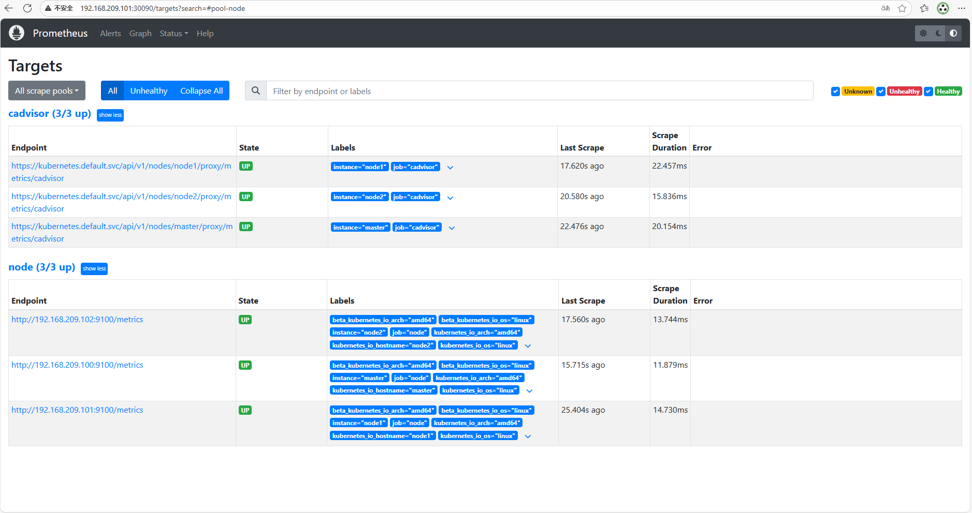
Task: Open the node2 cadvisor endpoint link
Action: [x=121, y=203]
